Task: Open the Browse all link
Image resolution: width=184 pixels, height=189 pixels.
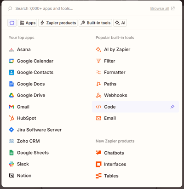Action: 160,8
